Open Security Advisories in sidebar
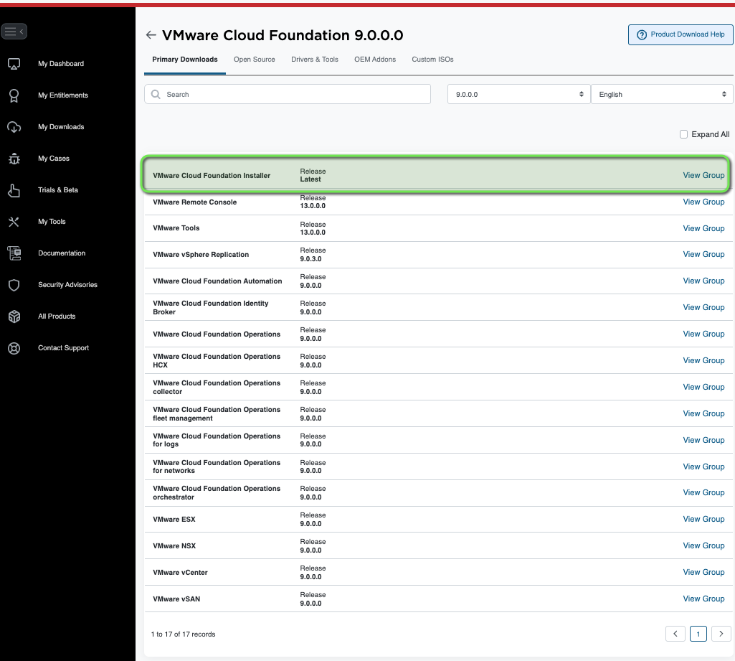 pyautogui.click(x=67, y=285)
